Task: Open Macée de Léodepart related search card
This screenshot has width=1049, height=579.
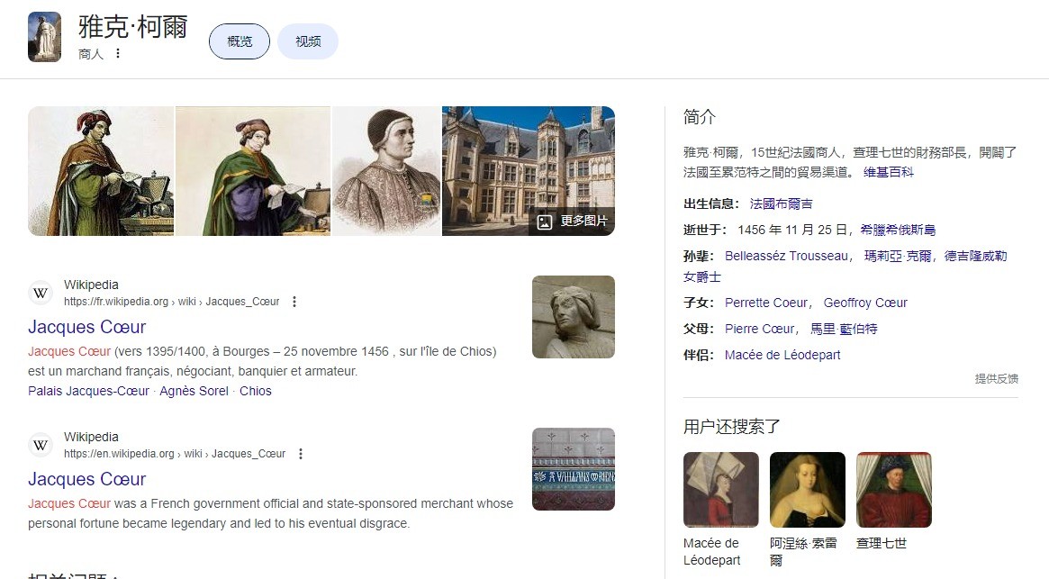Action: click(721, 510)
